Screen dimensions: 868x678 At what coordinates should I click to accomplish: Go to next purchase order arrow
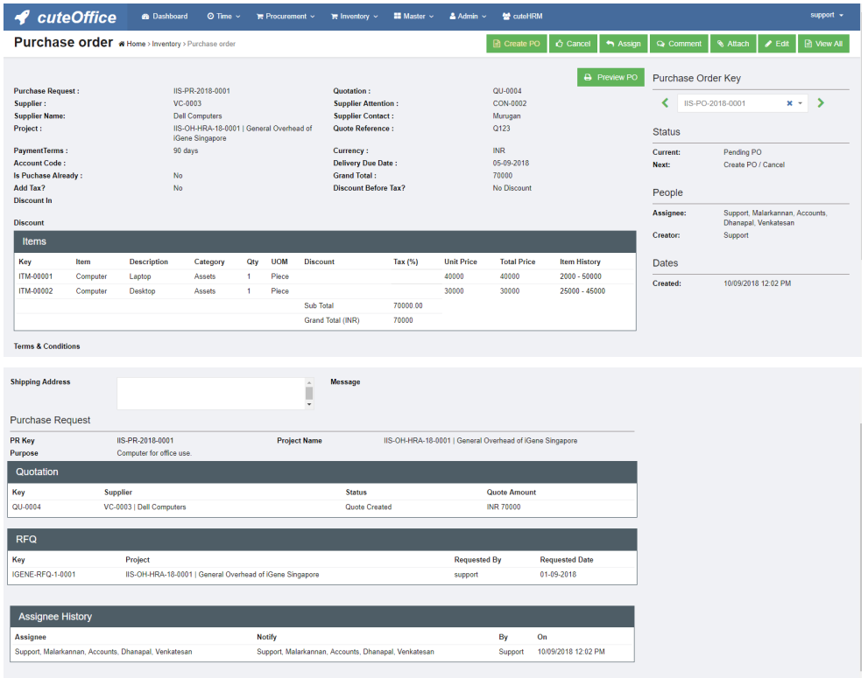tap(821, 103)
